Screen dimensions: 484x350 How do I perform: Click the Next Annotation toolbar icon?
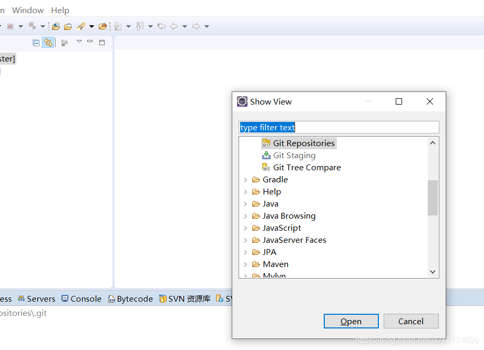118,27
